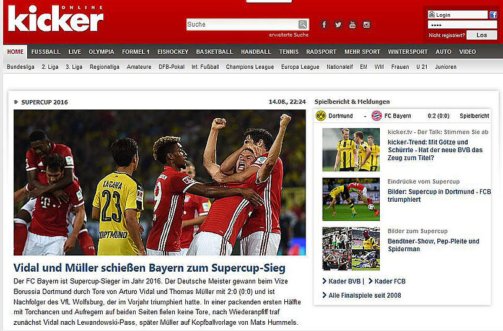
Task: Open the Int. Fußball submenu link
Action: click(x=205, y=67)
